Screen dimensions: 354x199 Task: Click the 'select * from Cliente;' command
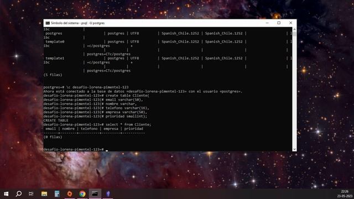(128, 124)
